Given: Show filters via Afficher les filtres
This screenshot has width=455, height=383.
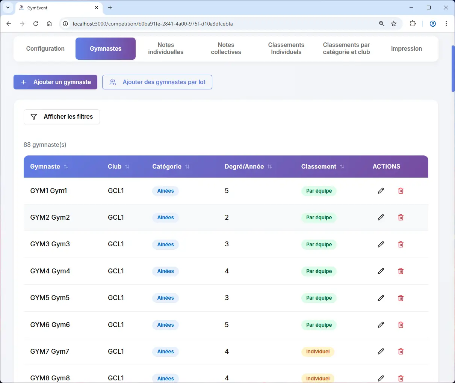Looking at the screenshot, I should point(62,117).
